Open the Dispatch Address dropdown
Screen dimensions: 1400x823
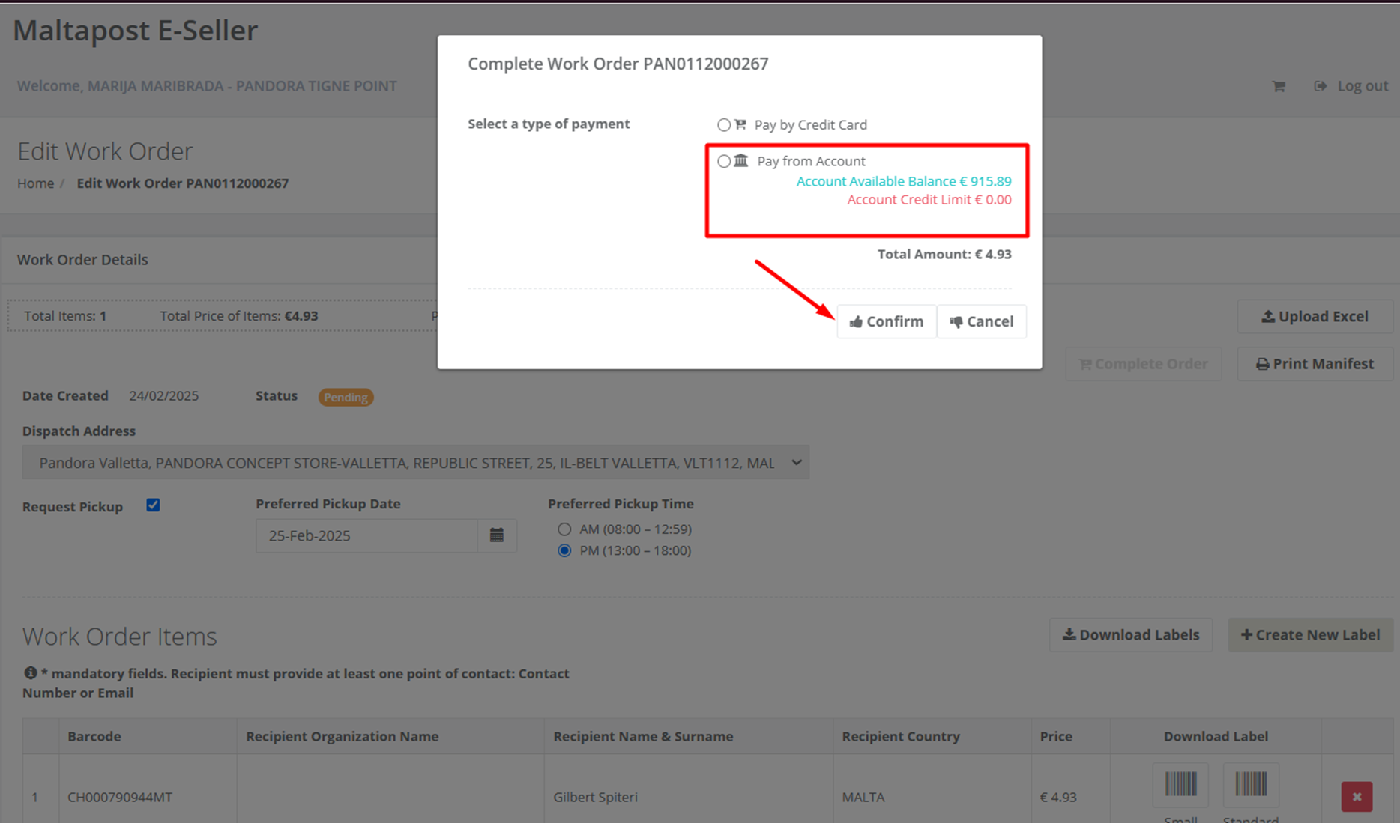point(416,463)
